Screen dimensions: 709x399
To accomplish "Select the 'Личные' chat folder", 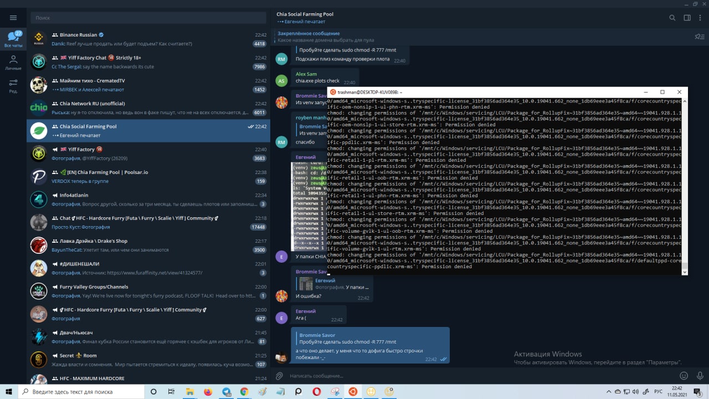I will 13,62.
